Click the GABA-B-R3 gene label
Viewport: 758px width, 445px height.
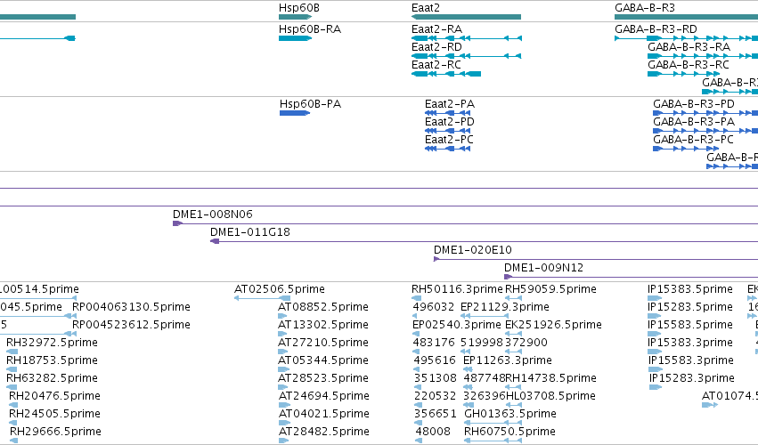[x=644, y=8]
